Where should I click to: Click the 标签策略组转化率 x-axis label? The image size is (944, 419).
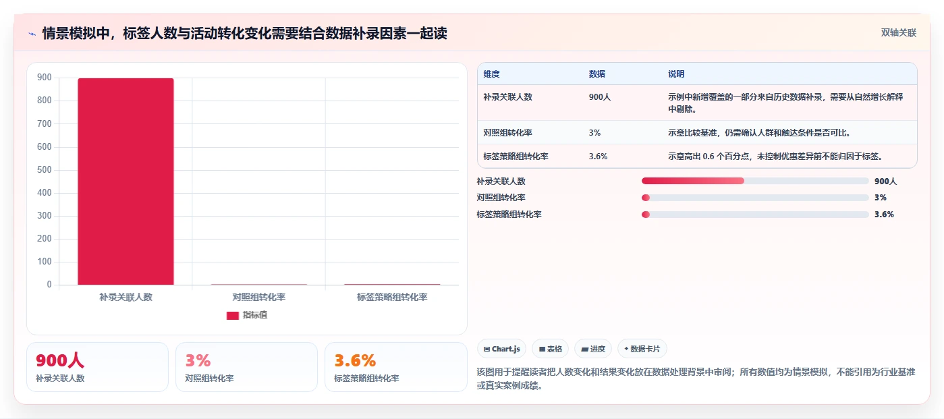tap(392, 297)
